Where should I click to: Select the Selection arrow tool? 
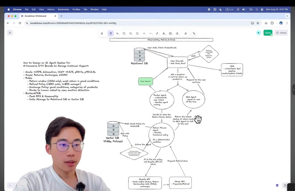[117, 33]
